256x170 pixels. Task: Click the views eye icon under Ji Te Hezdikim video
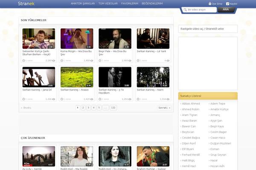[130, 99]
